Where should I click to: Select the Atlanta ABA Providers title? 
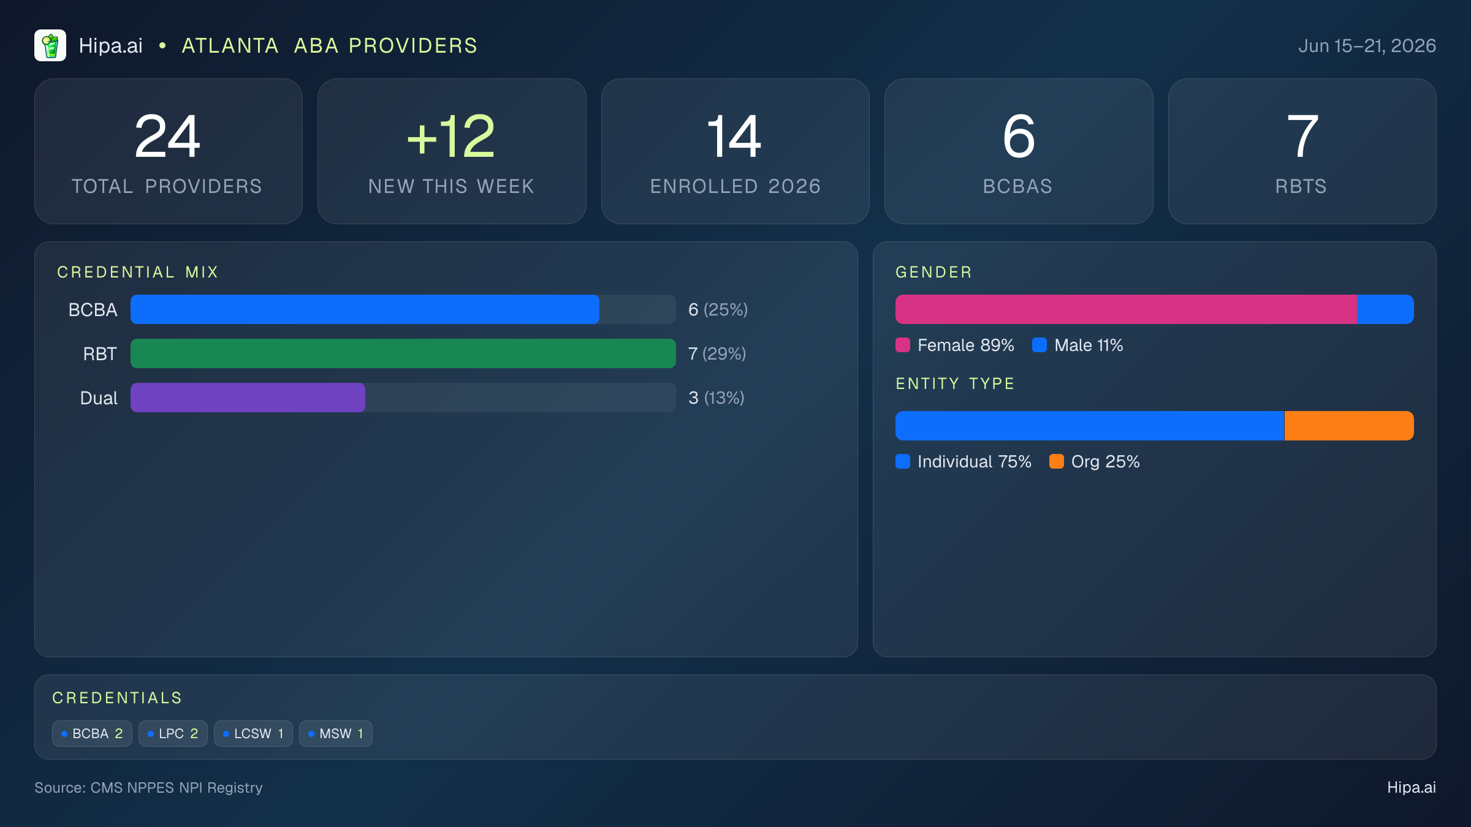[330, 46]
